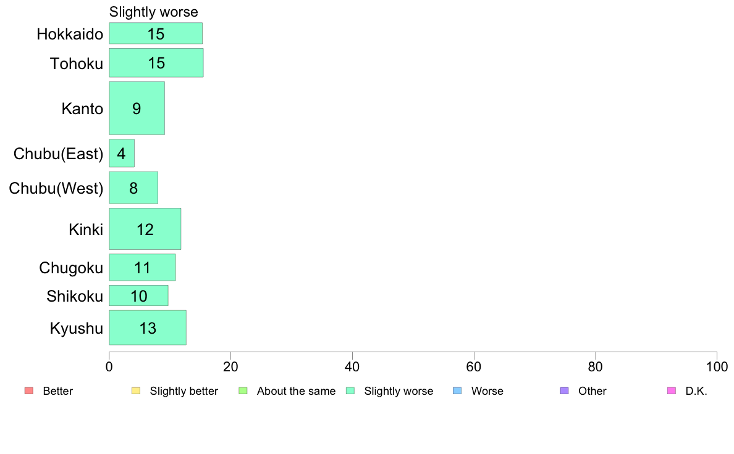This screenshot has width=734, height=454.
Task: Select the Kinki bar showing 12
Action: click(x=145, y=229)
